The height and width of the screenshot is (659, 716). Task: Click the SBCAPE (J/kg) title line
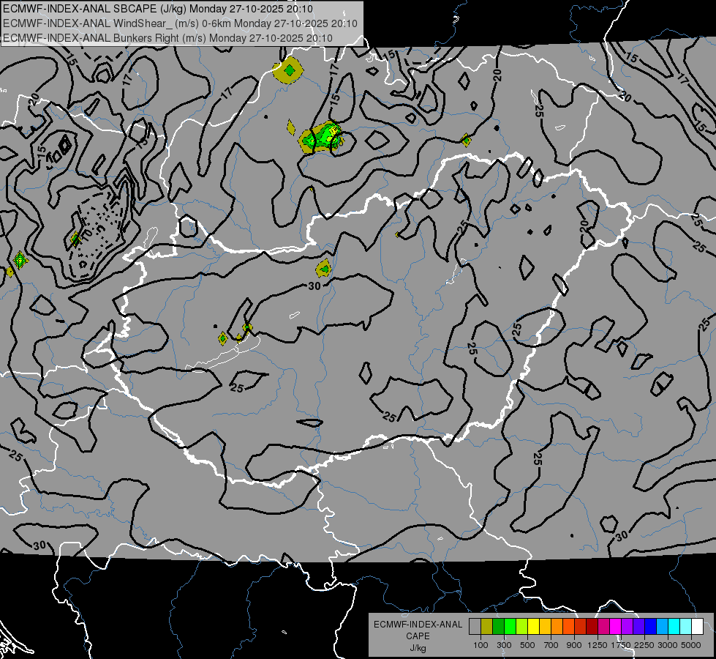158,9
